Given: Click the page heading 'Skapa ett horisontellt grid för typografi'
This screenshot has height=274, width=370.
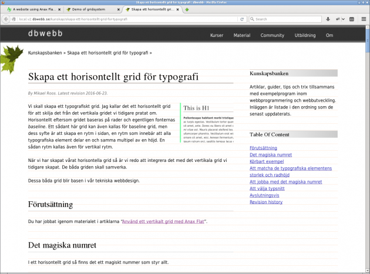Looking at the screenshot, I should point(113,77).
